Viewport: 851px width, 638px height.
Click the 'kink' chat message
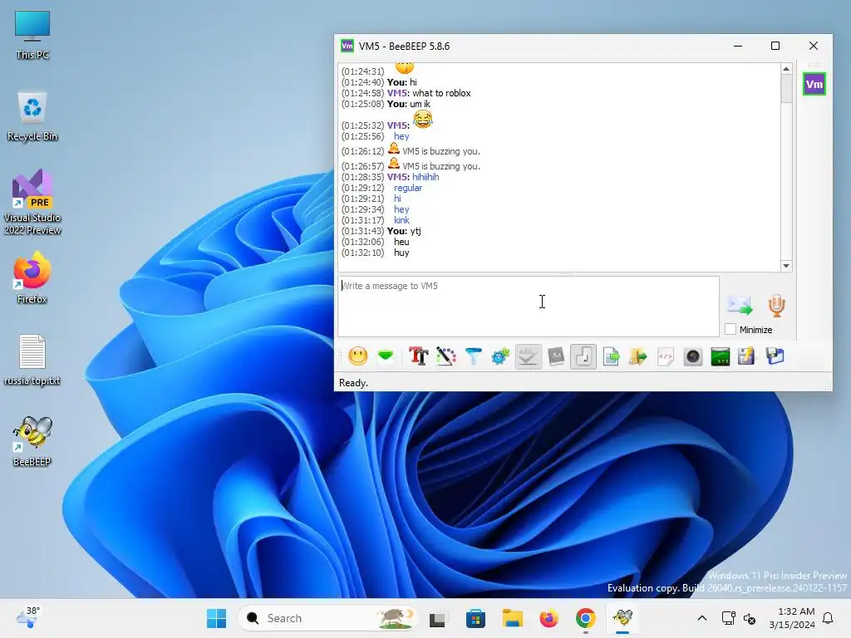point(401,220)
